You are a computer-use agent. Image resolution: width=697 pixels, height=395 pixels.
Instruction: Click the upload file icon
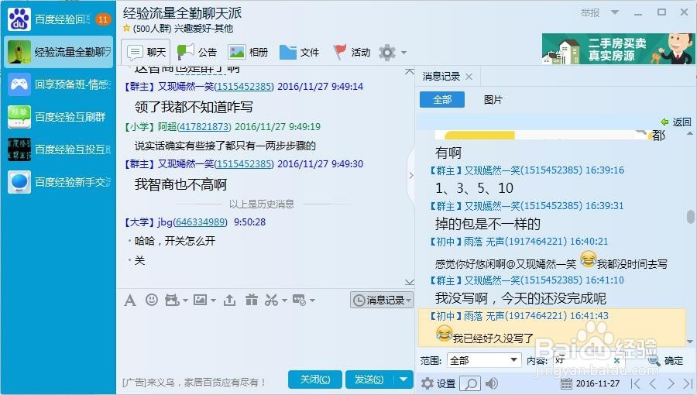(x=229, y=301)
